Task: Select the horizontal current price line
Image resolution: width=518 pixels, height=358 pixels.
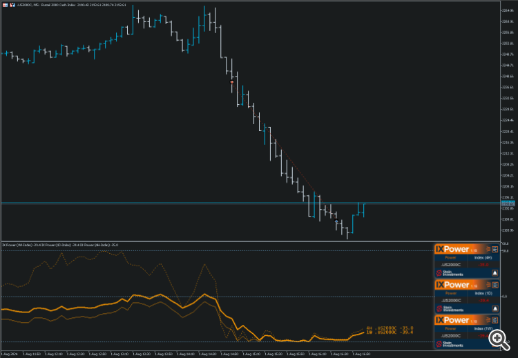Action: point(251,203)
